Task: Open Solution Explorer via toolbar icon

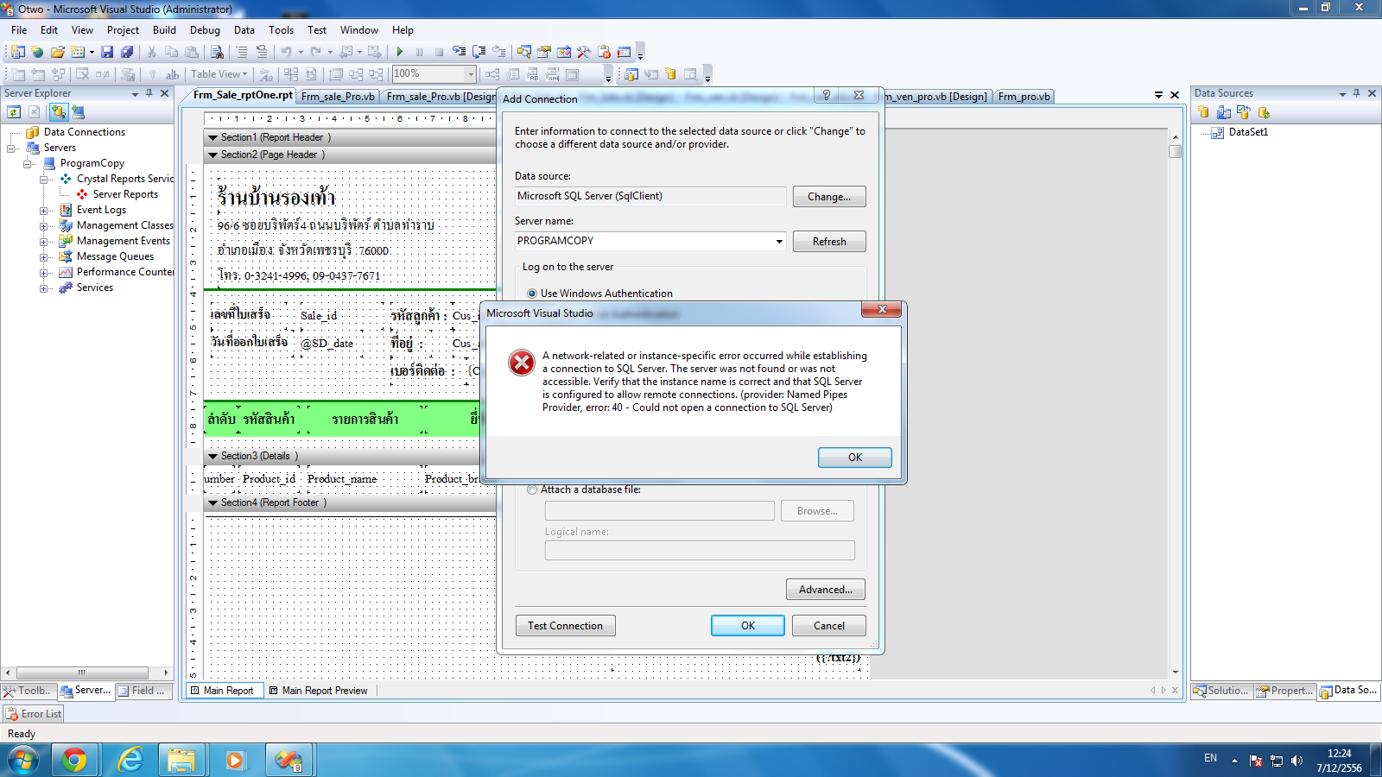Action: [x=523, y=52]
